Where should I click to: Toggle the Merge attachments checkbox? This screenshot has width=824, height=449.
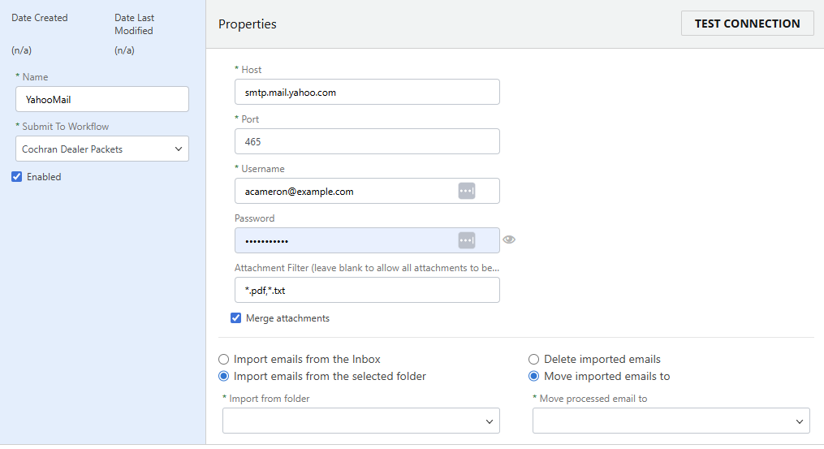pyautogui.click(x=236, y=318)
